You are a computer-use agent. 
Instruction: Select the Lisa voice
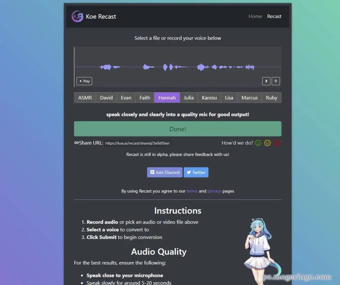tap(229, 98)
